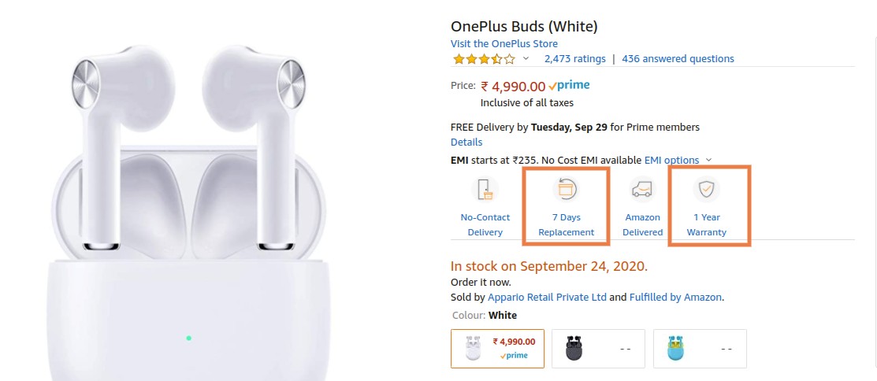Click the 7 Days Replacement text link
This screenshot has height=381, width=877.
pos(566,225)
